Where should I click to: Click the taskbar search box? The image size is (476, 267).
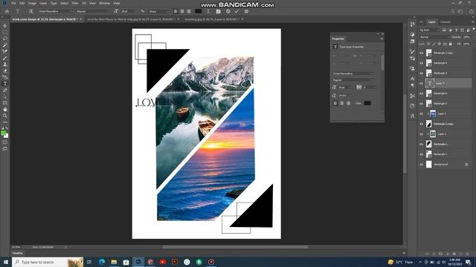pos(48,262)
